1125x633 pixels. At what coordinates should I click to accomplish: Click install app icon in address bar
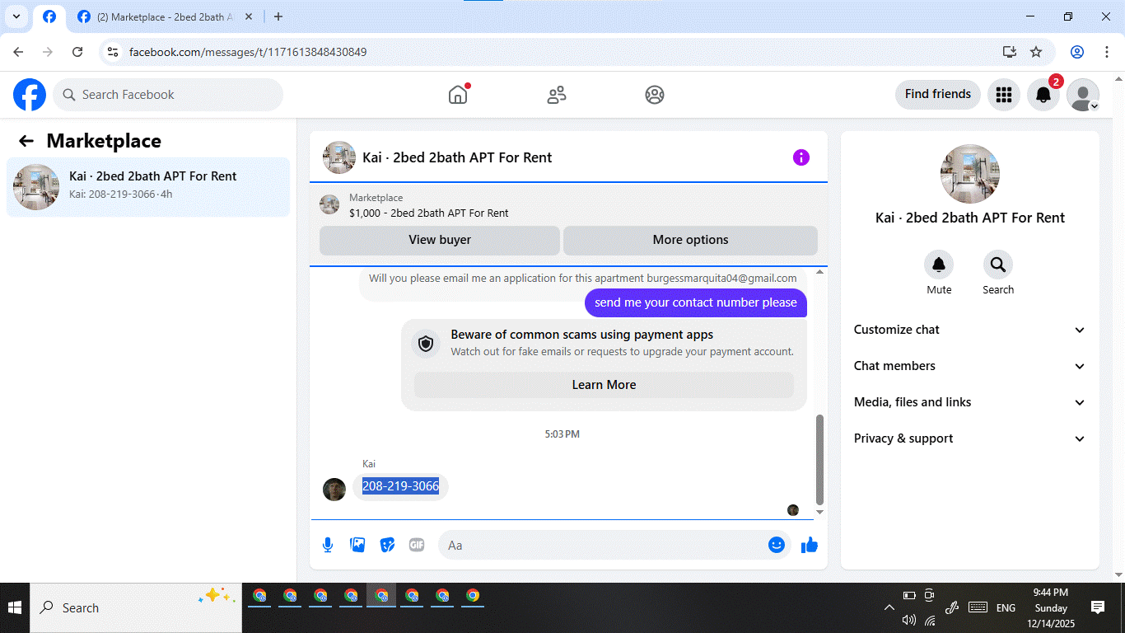(x=1010, y=52)
